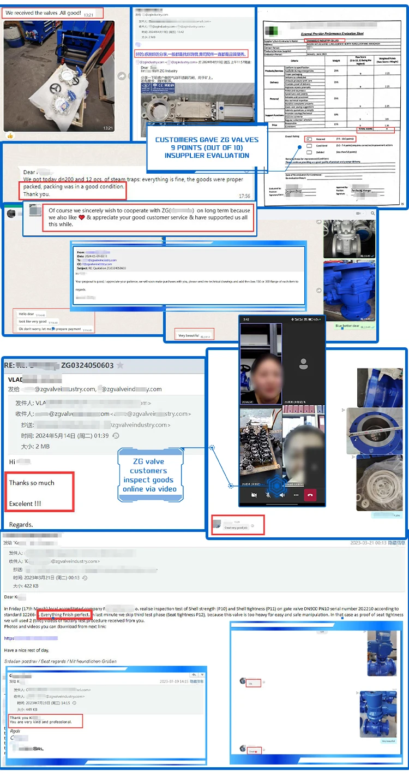Click the clock icon beside 2023年3月21日 time
Image resolution: width=409 pixels, height=776 pixels.
[86, 577]
